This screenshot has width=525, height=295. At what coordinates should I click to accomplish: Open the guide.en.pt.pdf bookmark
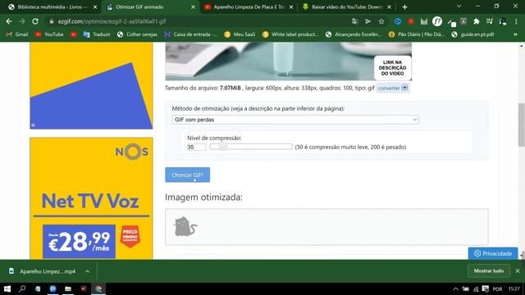click(472, 34)
